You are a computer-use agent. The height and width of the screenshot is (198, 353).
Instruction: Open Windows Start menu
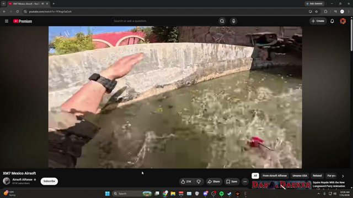coord(108,194)
